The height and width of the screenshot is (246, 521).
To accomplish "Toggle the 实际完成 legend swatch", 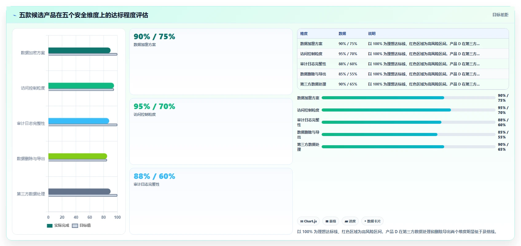I will pyautogui.click(x=50, y=226).
